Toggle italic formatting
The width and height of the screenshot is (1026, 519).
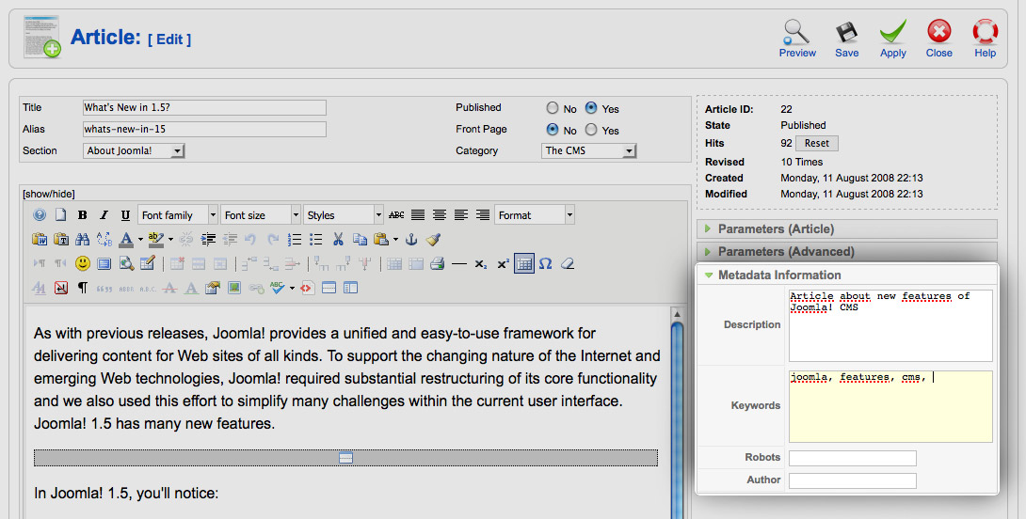tap(104, 215)
